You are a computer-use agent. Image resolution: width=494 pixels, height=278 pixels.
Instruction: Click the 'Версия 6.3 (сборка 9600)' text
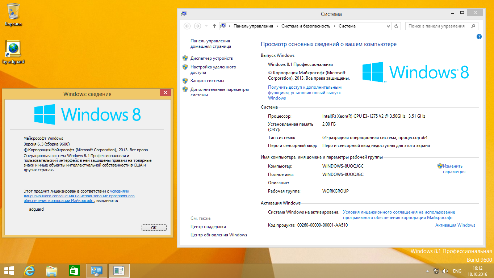(x=47, y=144)
